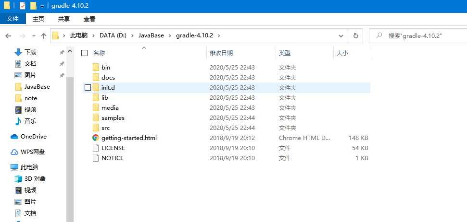
Task: Click the WPS网盘 cloud icon
Action: tap(14, 152)
